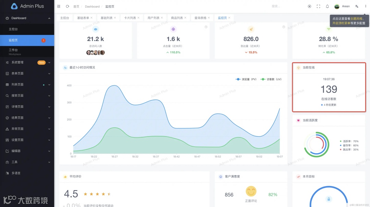This screenshot has width=370, height=207.
Task: Click the green filter icon above 28.8 %
Action: [x=329, y=29]
